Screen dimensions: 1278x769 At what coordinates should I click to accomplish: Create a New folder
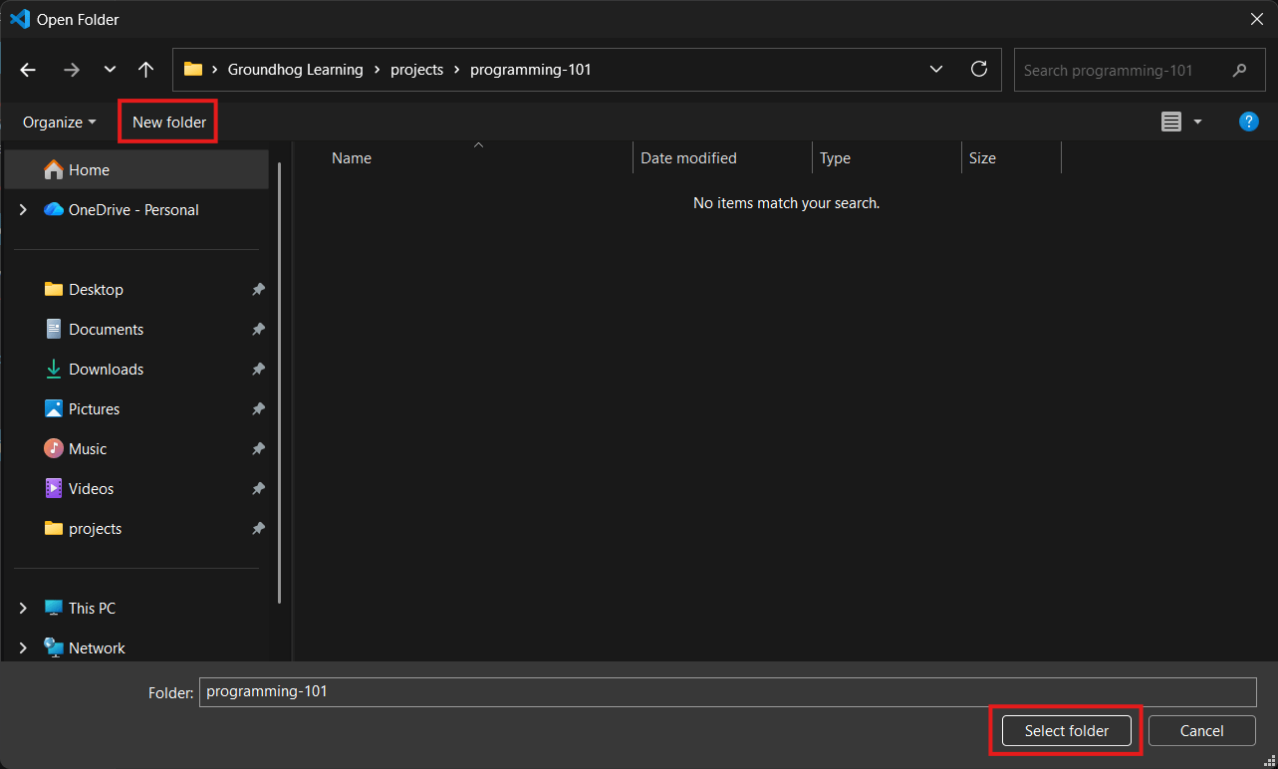pyautogui.click(x=169, y=123)
